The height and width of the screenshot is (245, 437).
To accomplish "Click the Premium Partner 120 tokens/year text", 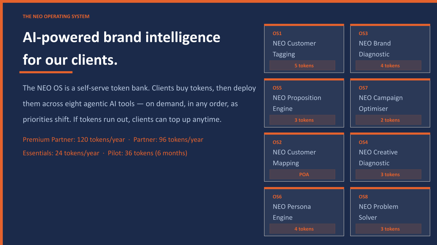I will pos(74,140).
